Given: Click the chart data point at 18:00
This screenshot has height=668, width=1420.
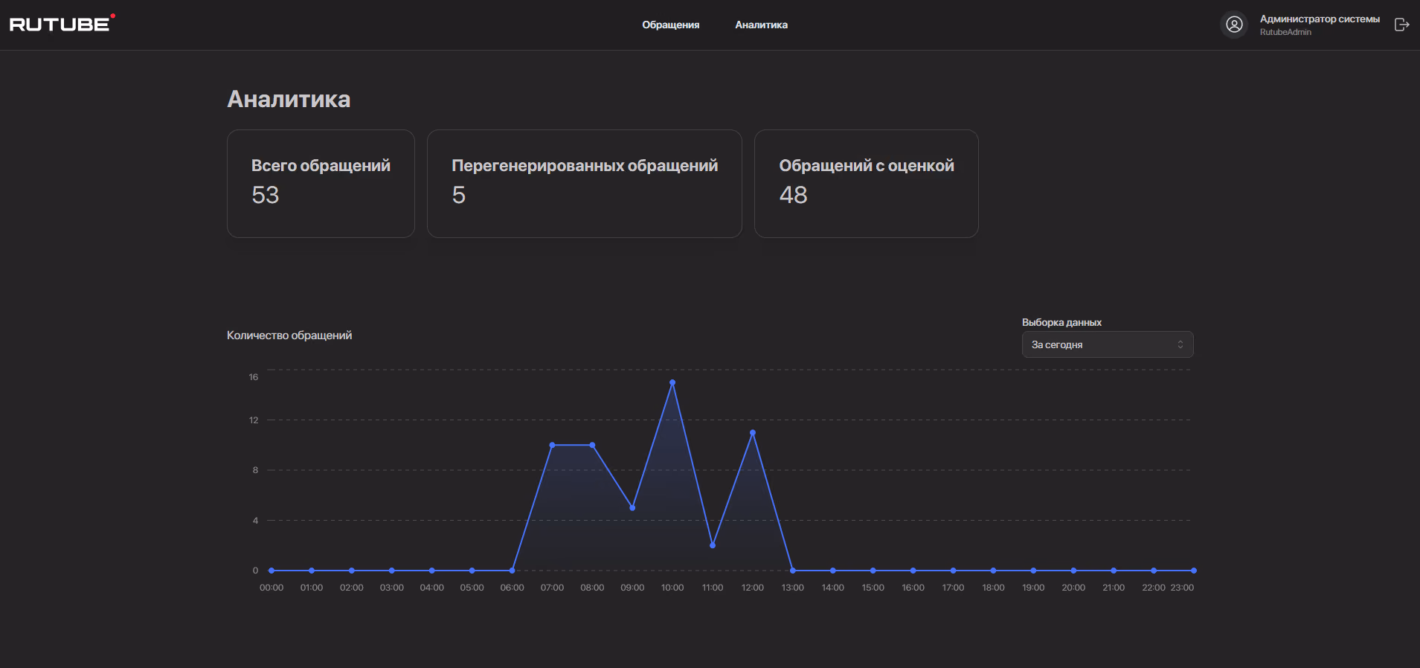Looking at the screenshot, I should click(x=993, y=571).
